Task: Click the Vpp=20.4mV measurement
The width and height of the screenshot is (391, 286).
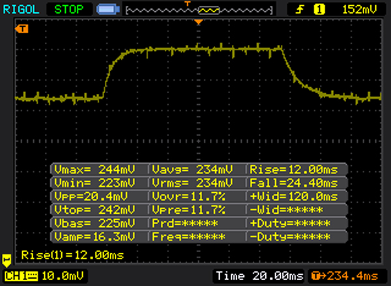Action: [x=91, y=197]
